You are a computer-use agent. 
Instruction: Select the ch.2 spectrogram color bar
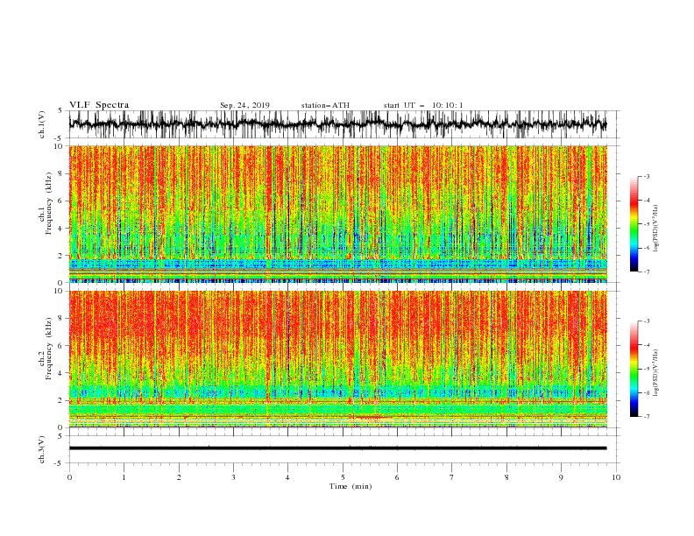coord(634,369)
